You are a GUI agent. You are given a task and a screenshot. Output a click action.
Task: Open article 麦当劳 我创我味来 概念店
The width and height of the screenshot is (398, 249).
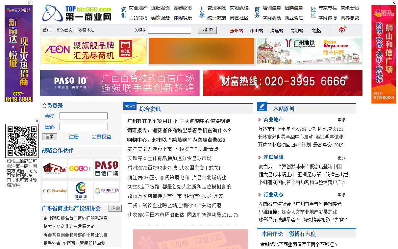300,166
